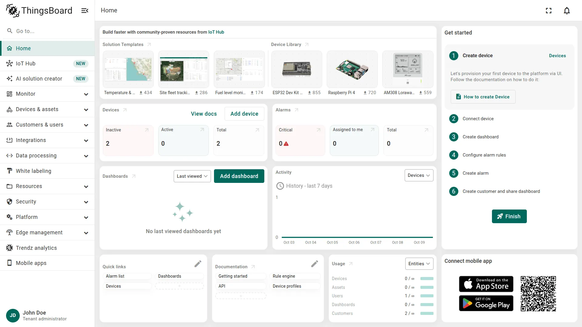Expand the Monitor menu section
582x327 pixels.
[x=47, y=94]
